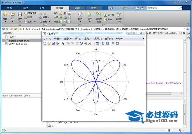Click the quick-access Save icon in title toolbar

coord(111,8)
